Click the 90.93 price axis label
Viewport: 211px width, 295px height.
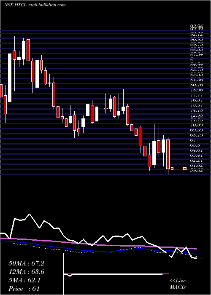click(x=197, y=40)
